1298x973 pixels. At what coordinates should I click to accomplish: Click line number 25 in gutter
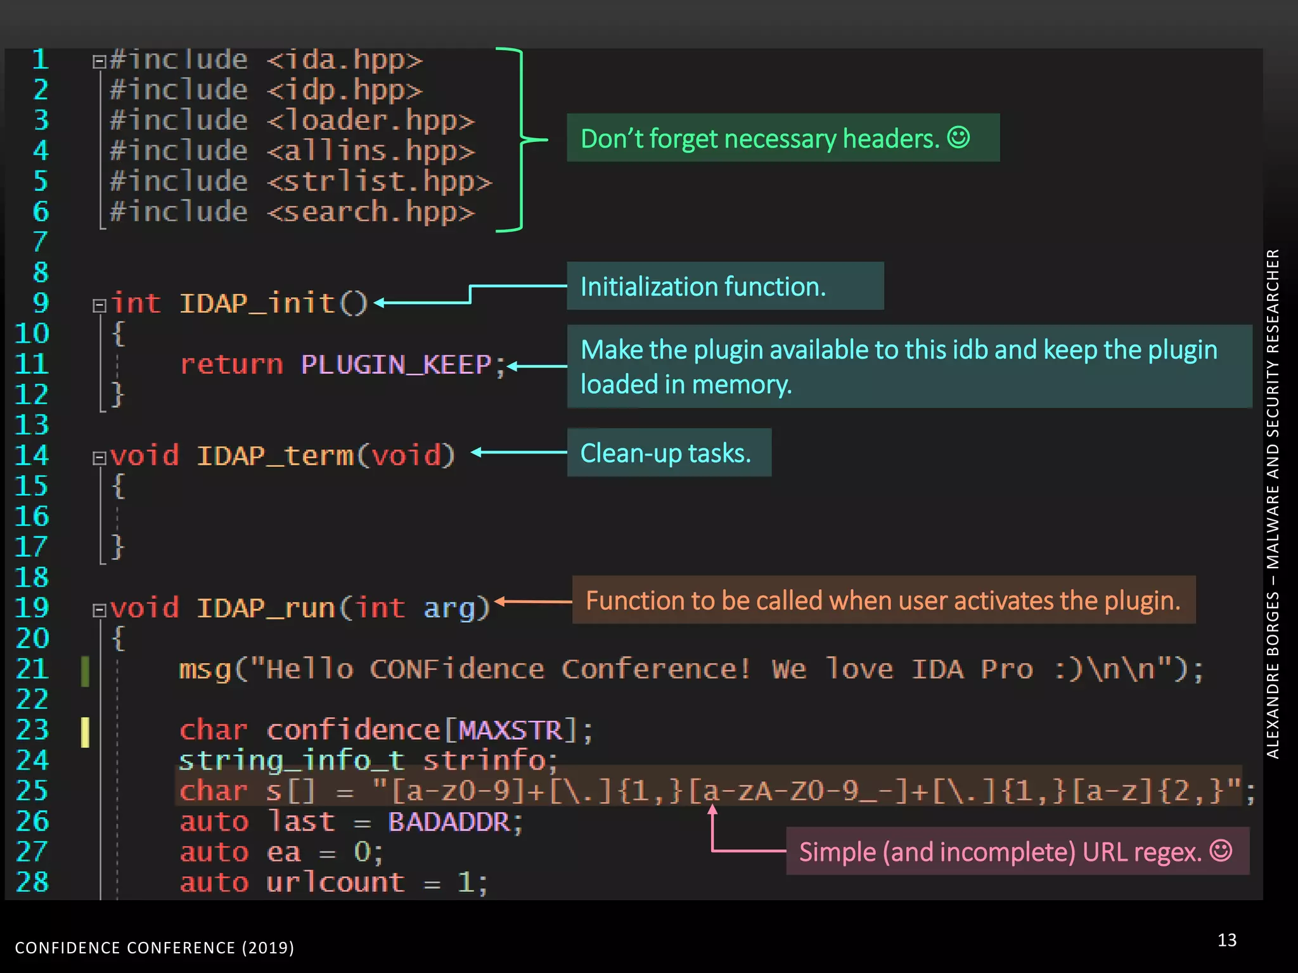(x=32, y=791)
